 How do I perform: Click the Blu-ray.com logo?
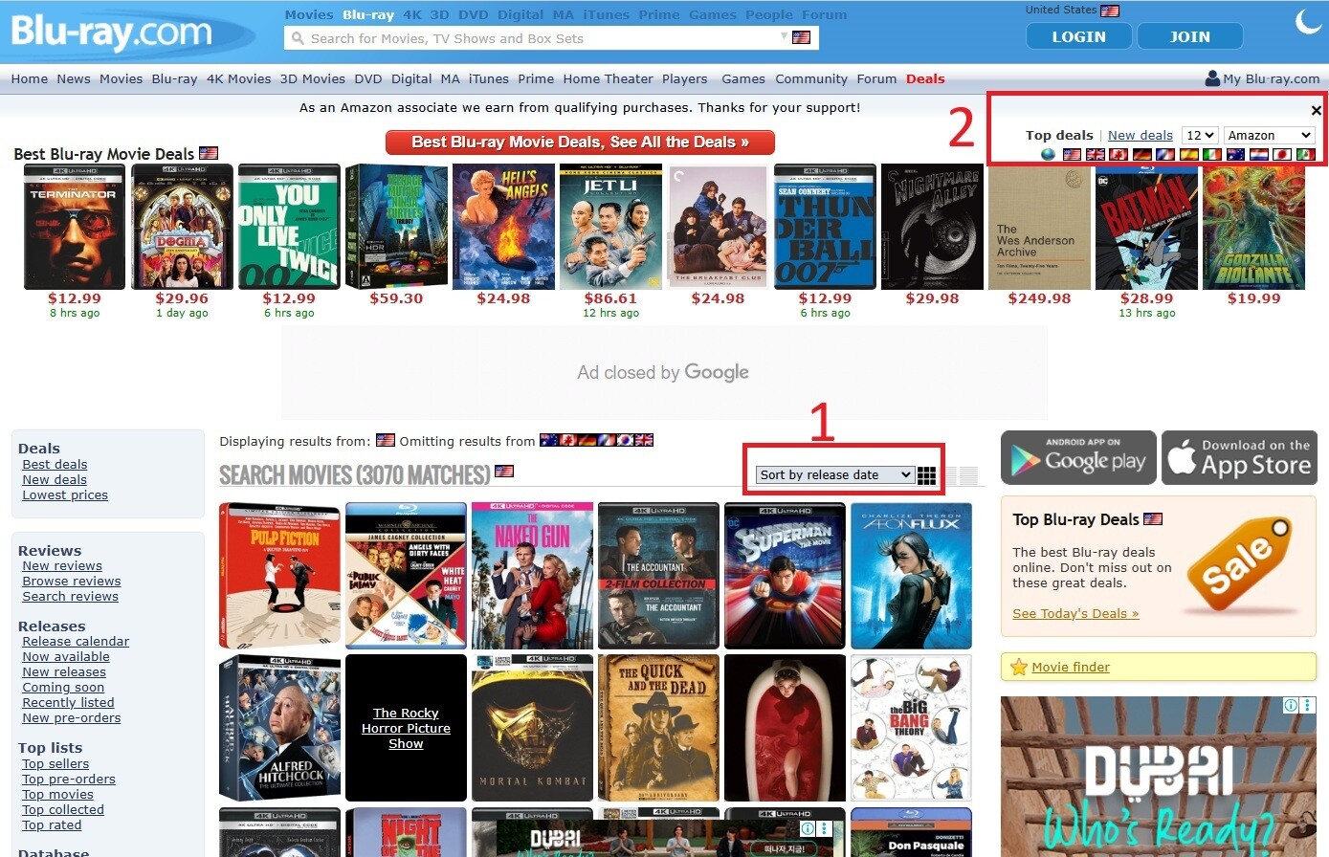pyautogui.click(x=111, y=33)
